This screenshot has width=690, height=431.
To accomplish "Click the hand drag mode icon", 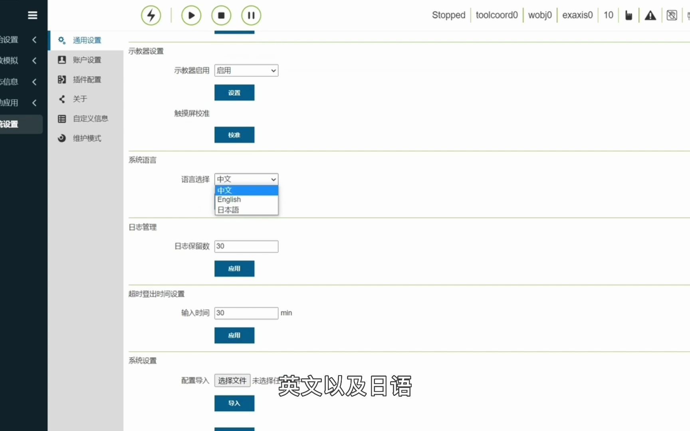I will [x=629, y=15].
